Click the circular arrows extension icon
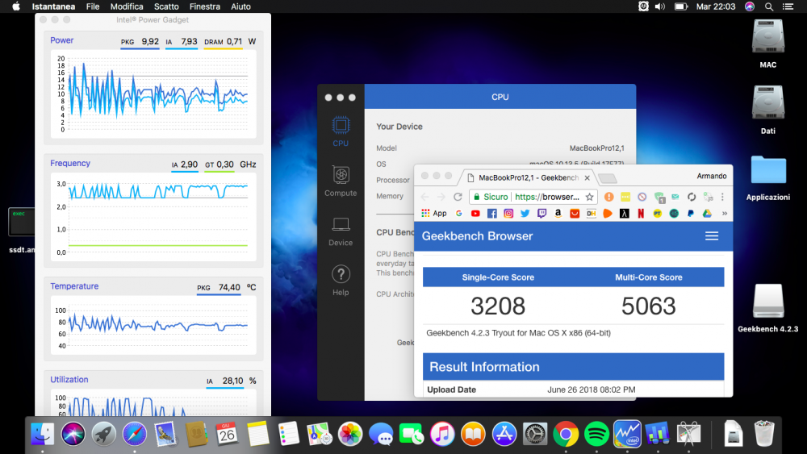Image resolution: width=807 pixels, height=454 pixels. coord(692,197)
